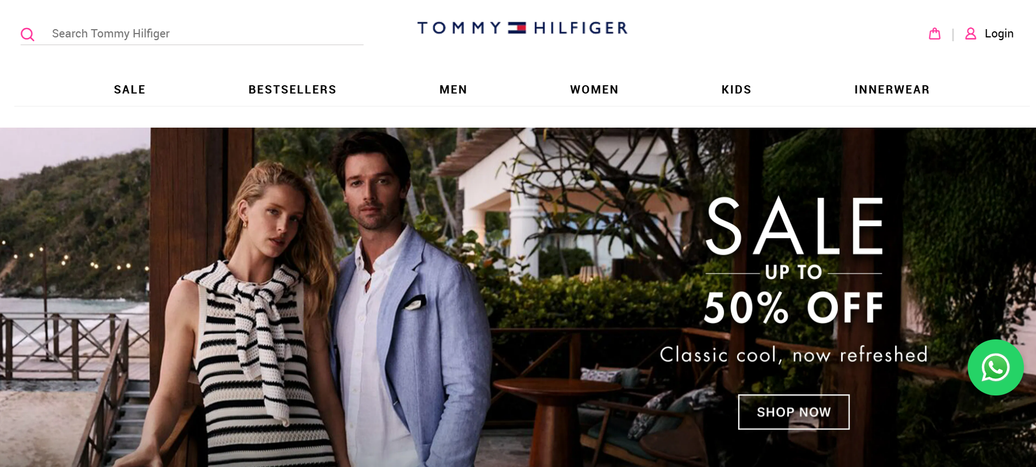
Task: Open the WOMEN category
Action: pyautogui.click(x=594, y=90)
